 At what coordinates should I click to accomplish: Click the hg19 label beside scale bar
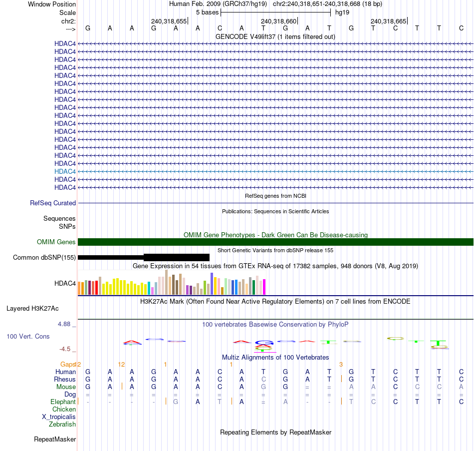[342, 12]
